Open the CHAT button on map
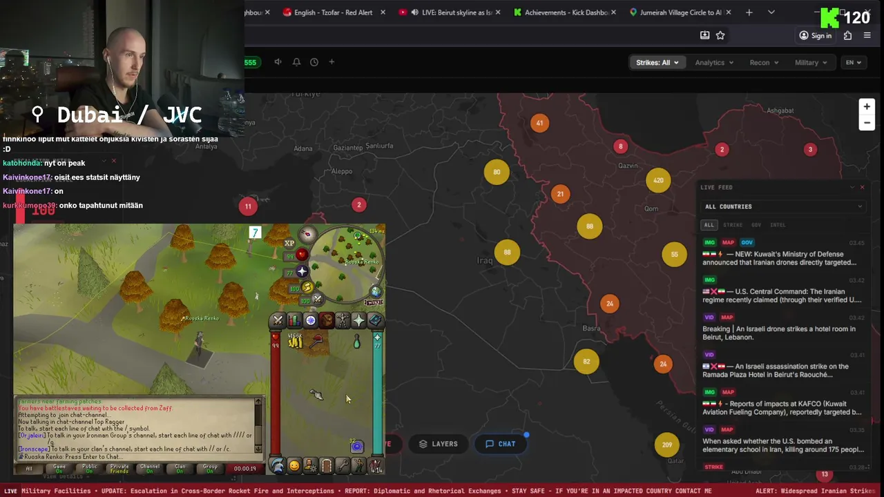Screen dimensions: 884x497 500,444
